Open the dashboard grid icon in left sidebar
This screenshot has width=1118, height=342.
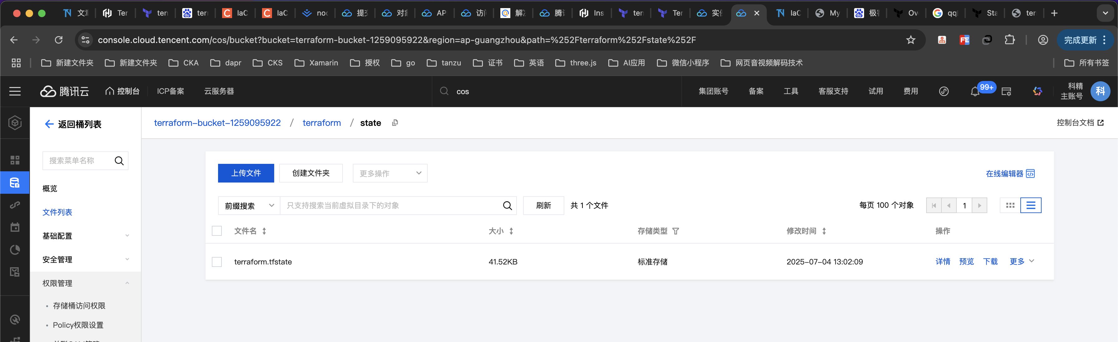(15, 160)
